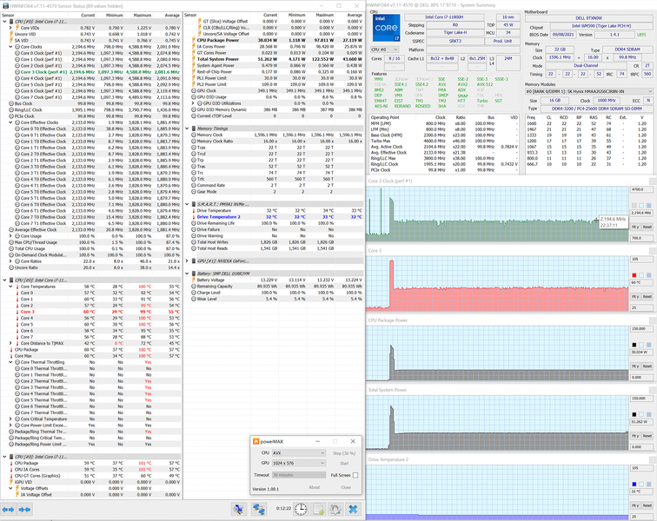The width and height of the screenshot is (657, 521).
Task: Collapse the Voltage Offsets node
Action: click(10, 488)
